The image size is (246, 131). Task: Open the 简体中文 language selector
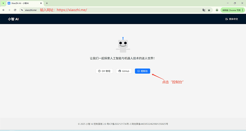pyautogui.click(x=232, y=19)
